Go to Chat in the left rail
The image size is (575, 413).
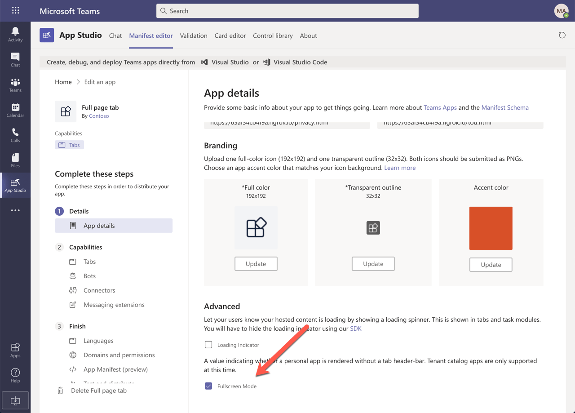pyautogui.click(x=15, y=59)
